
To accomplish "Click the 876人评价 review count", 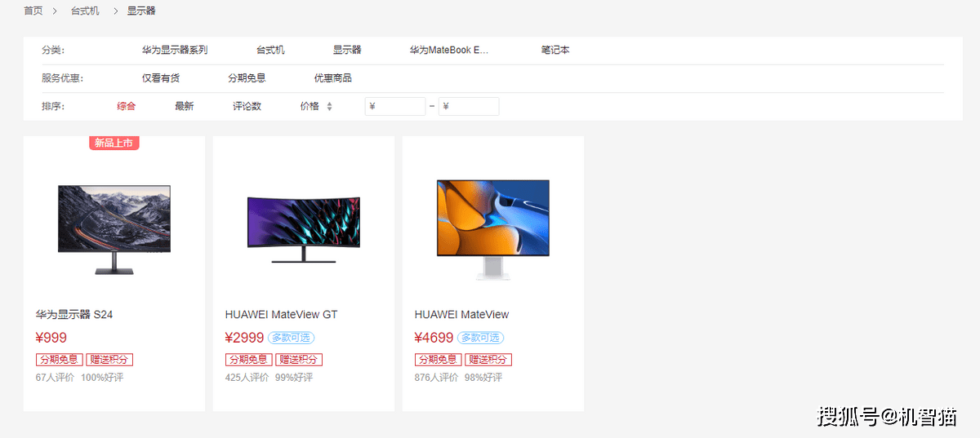I will click(x=437, y=378).
